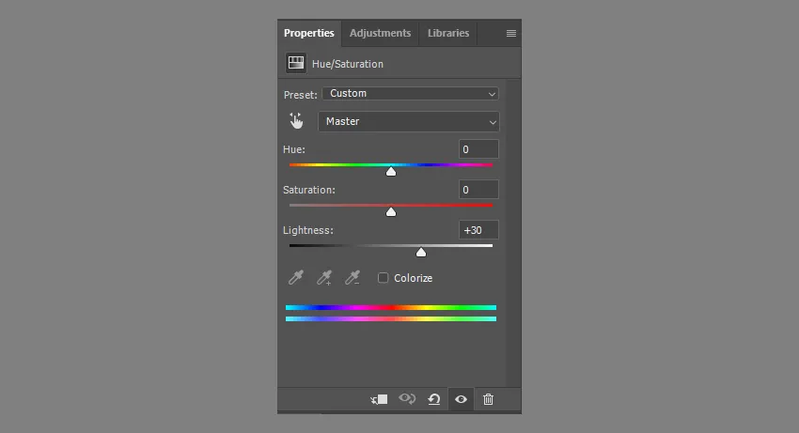Select the on-image targeted adjustment hand tool
Screen dimensions: 799x433
pos(296,121)
